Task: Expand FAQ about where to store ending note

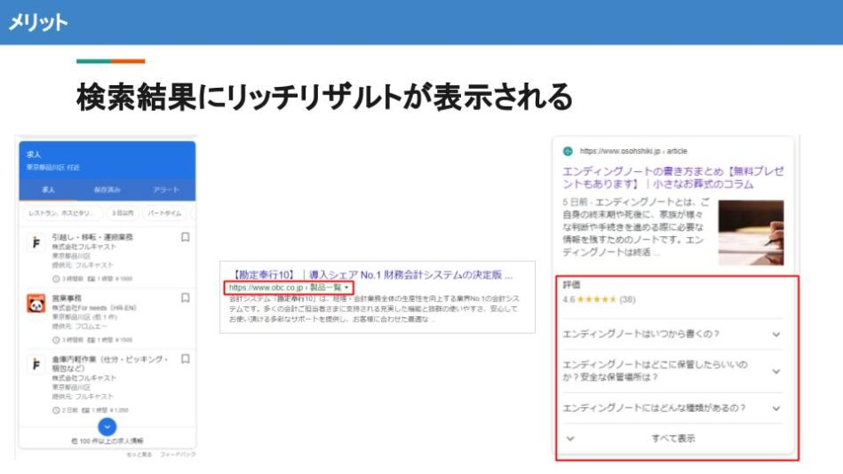Action: coord(775,371)
